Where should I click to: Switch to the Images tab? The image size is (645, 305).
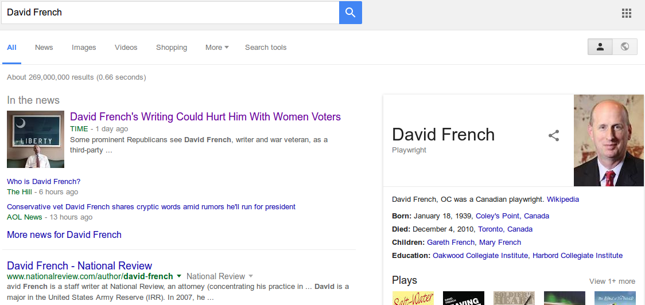[x=84, y=48]
